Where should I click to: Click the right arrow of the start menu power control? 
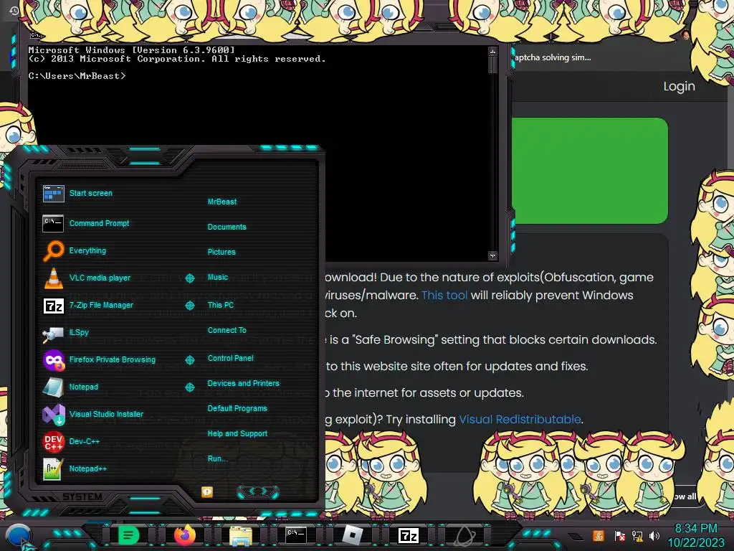(265, 491)
